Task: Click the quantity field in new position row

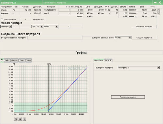Action: [x=64, y=26]
